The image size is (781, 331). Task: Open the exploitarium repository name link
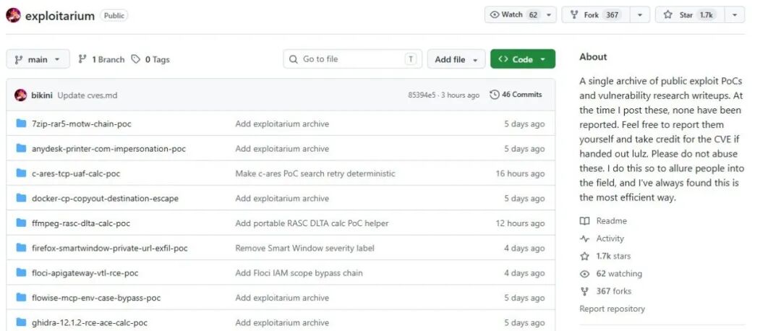[60, 16]
